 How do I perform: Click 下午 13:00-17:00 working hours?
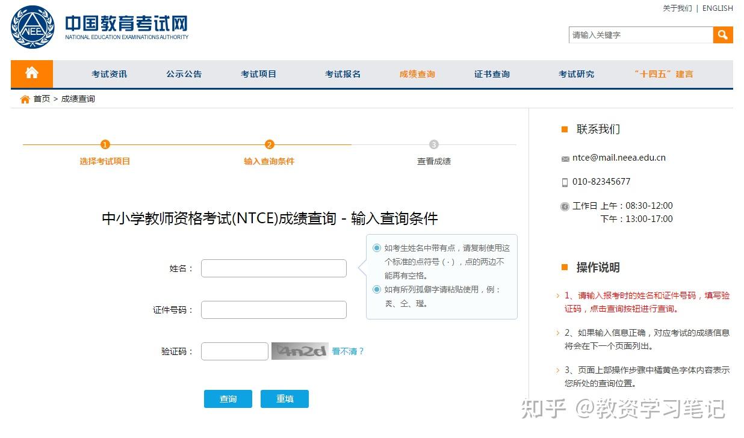point(636,219)
